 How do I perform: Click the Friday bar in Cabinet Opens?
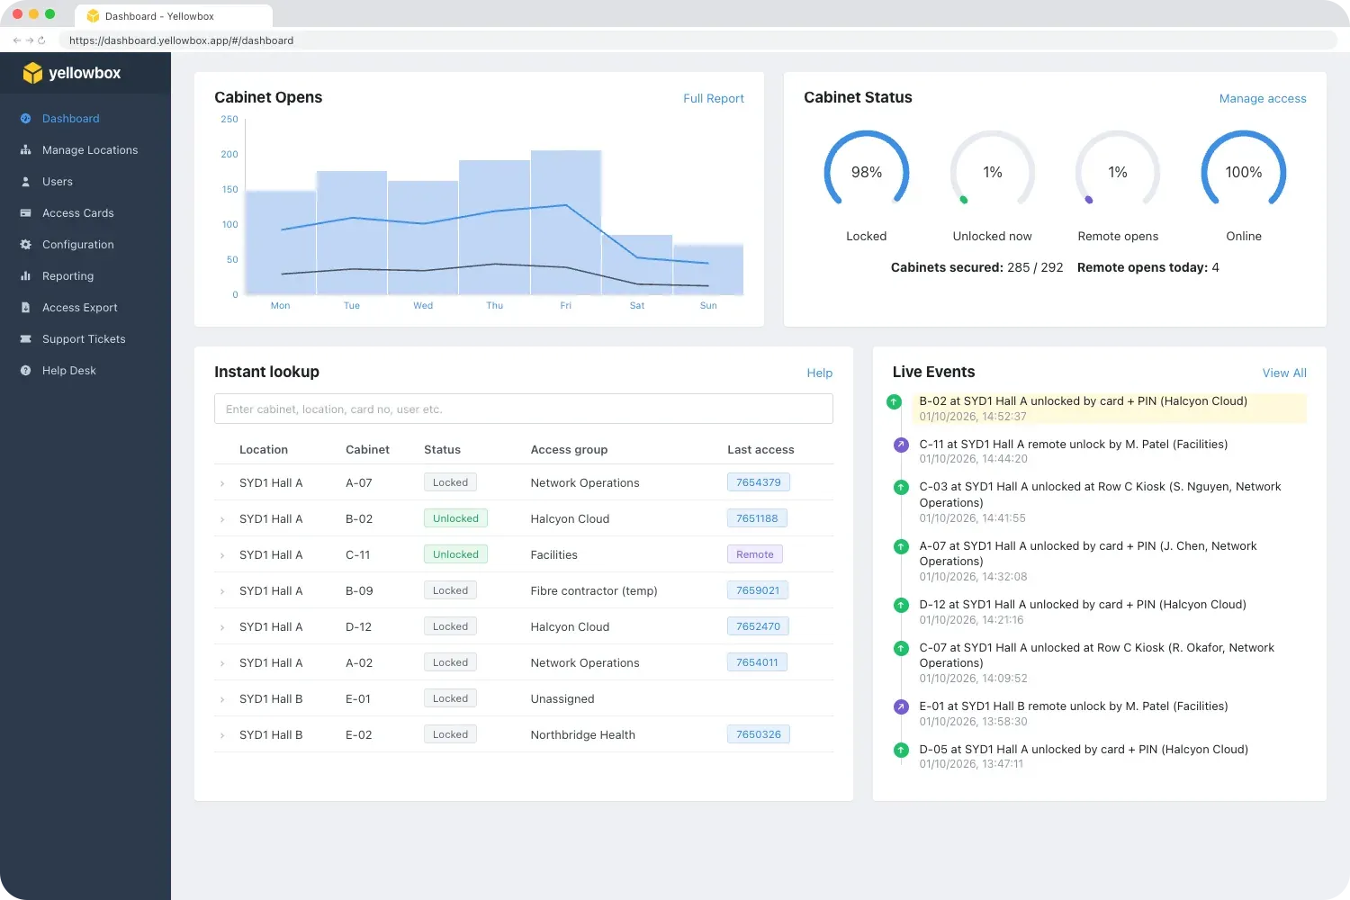pyautogui.click(x=565, y=222)
